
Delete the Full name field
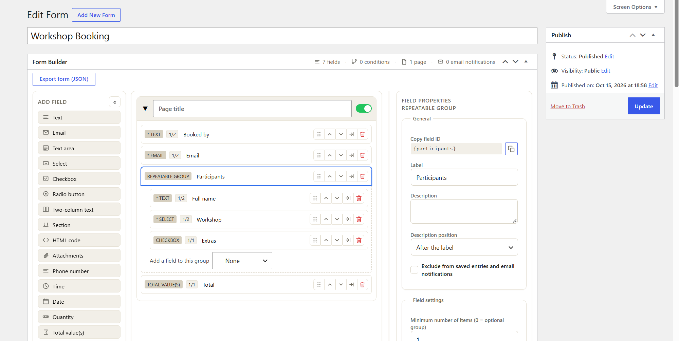pos(359,198)
